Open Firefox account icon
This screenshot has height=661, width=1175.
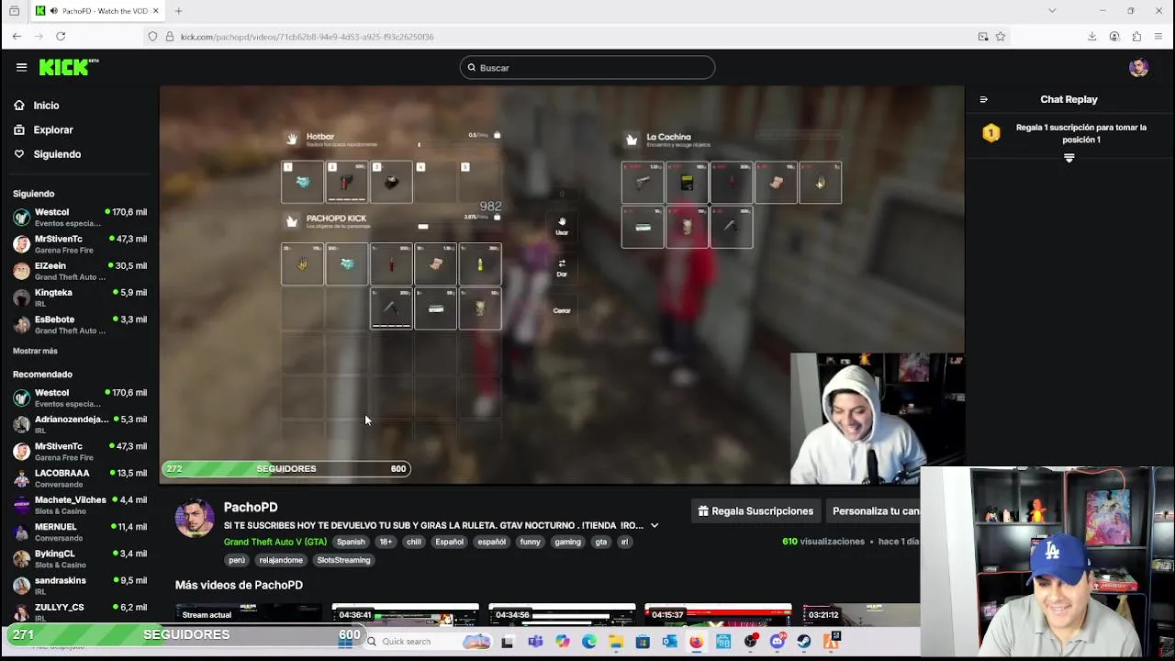pos(1114,37)
